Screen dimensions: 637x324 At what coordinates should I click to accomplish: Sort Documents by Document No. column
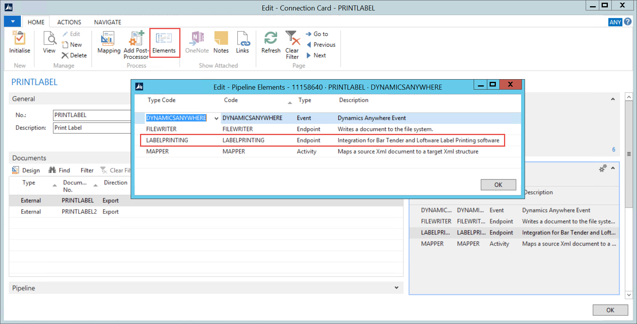click(x=75, y=186)
